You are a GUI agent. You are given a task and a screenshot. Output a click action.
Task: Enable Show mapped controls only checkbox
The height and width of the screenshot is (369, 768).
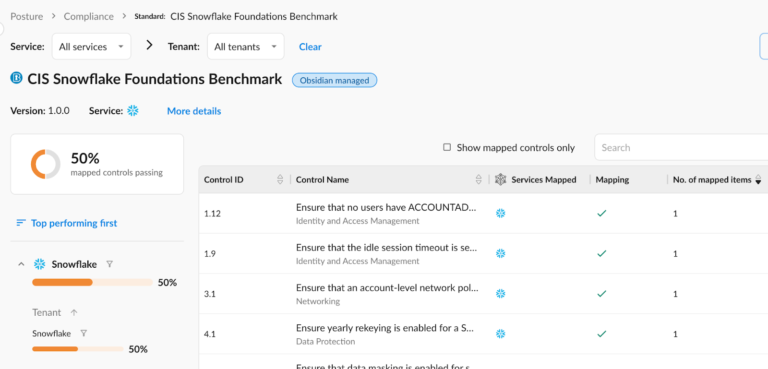pos(447,147)
